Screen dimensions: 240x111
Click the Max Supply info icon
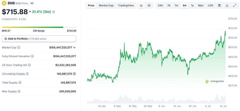pyautogui.click(x=19, y=91)
